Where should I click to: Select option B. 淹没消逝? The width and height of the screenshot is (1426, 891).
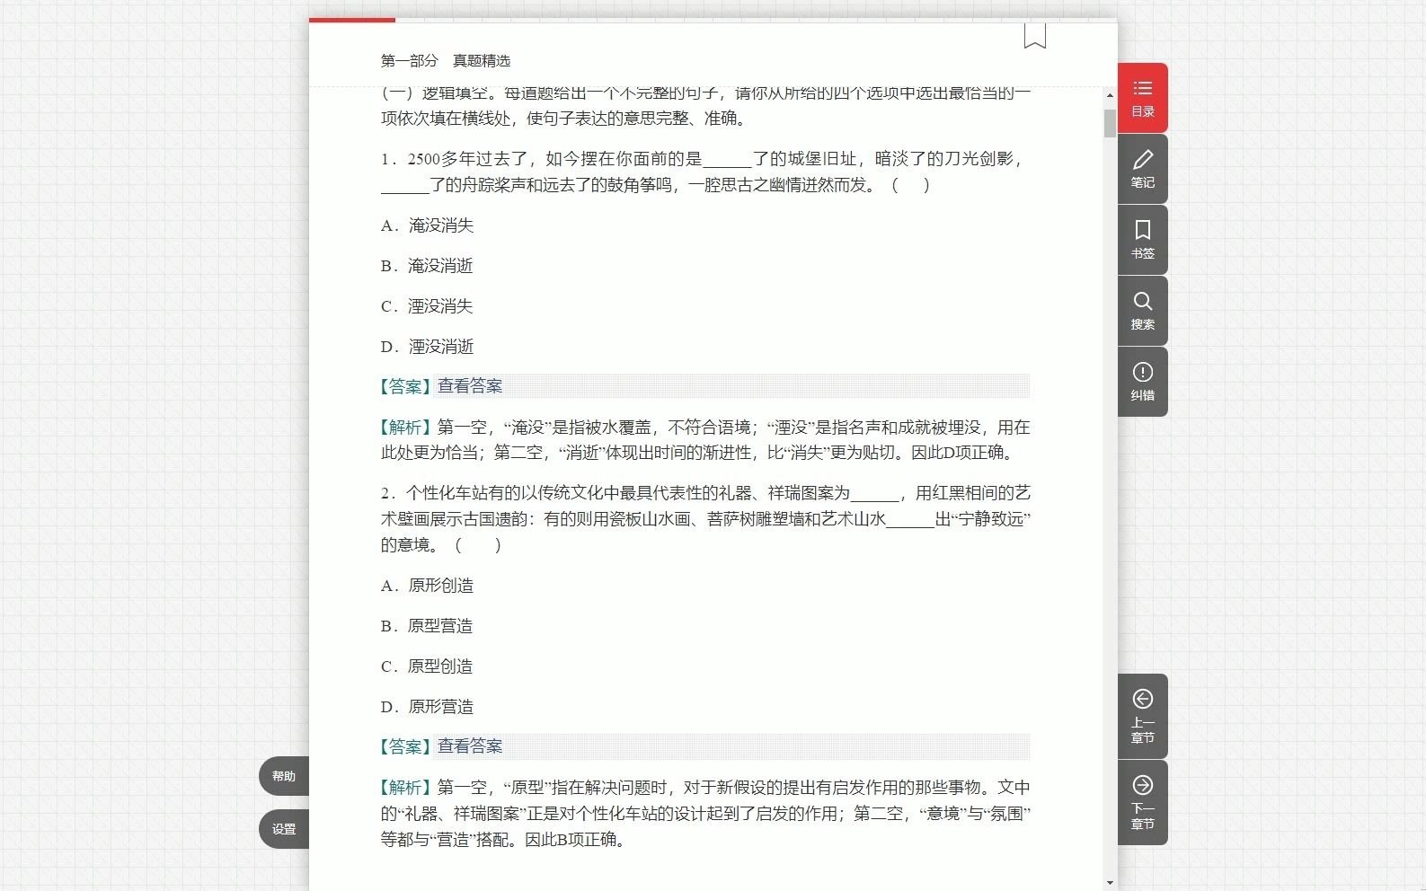[427, 266]
